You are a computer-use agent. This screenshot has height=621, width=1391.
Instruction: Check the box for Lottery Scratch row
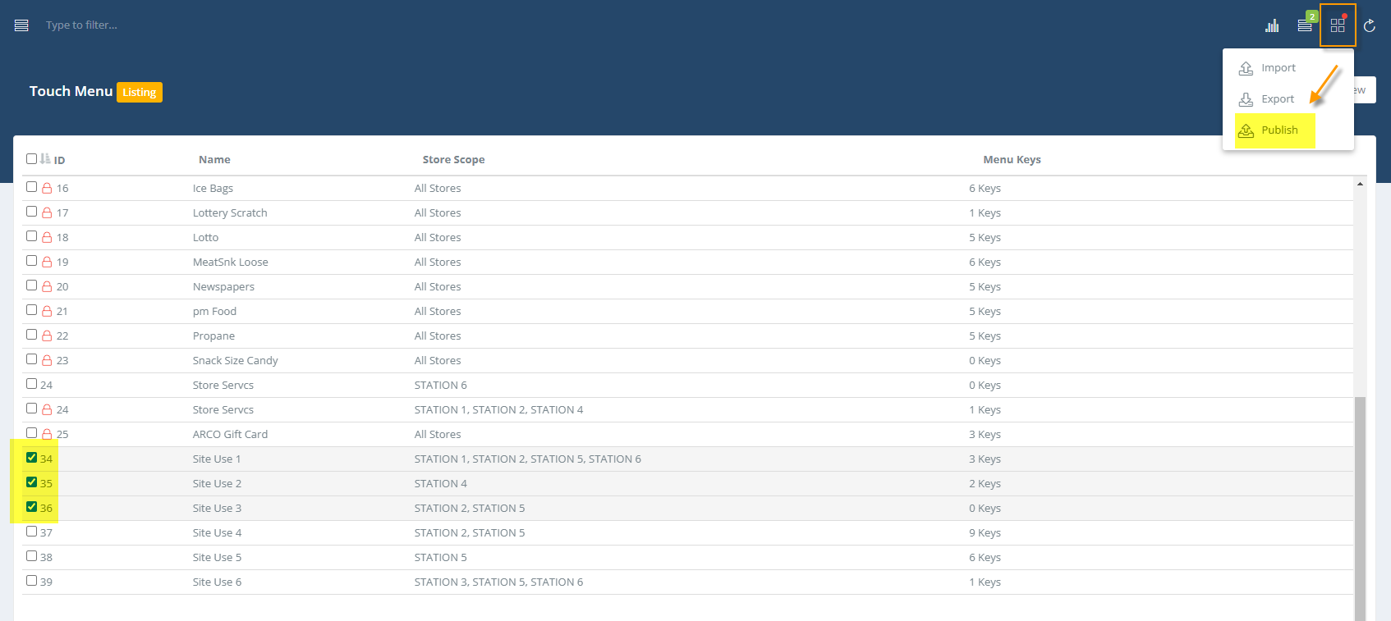click(x=31, y=212)
